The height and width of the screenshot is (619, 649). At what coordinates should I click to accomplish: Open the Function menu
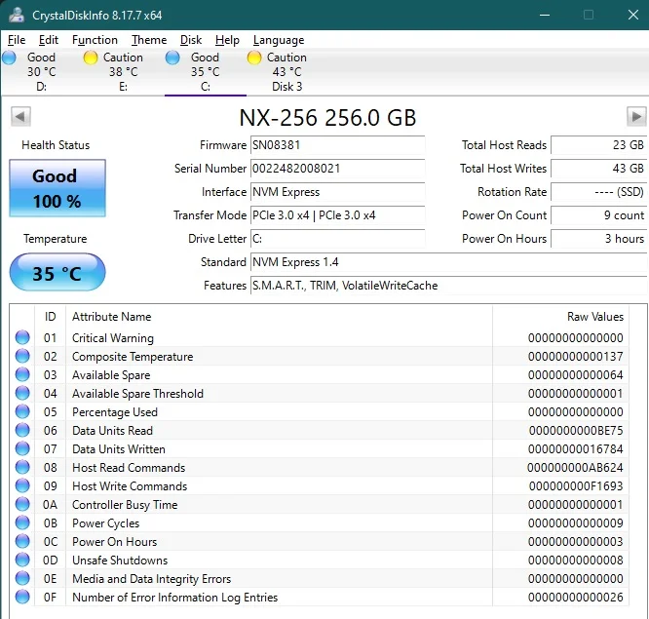click(95, 40)
